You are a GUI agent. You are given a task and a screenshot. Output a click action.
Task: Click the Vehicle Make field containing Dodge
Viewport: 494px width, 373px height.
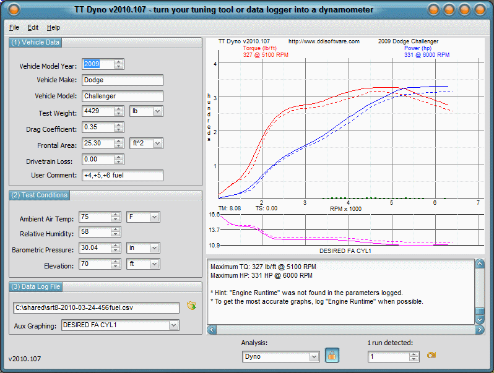tap(123, 80)
